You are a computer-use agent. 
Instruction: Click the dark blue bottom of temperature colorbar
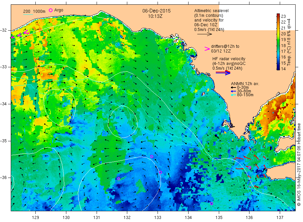[278, 68]
